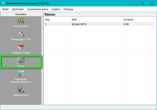Click the Настройки panel header

click(x=21, y=14)
